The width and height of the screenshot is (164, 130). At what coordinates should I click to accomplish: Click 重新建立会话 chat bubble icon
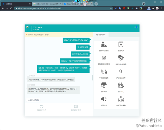coord(76,107)
